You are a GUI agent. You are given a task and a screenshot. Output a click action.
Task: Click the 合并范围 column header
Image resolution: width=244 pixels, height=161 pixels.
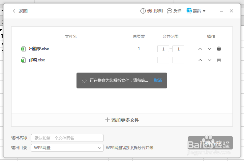[x=170, y=37]
